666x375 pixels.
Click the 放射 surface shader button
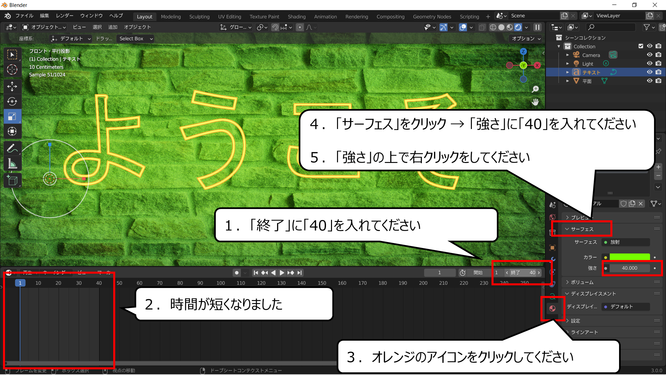pos(626,242)
